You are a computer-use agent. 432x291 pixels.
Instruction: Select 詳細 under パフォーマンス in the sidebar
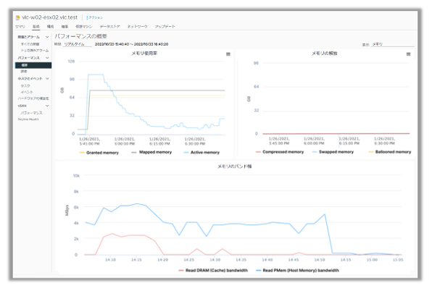click(24, 71)
